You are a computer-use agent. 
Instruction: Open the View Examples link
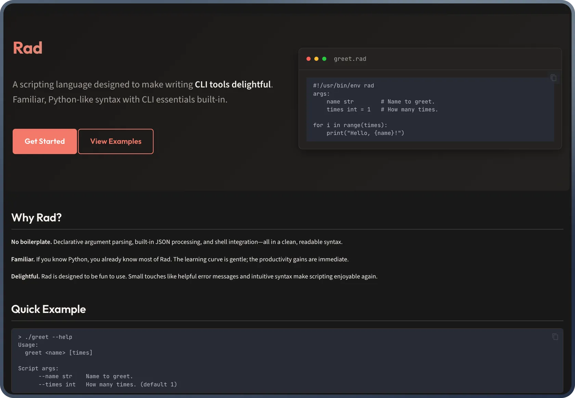[x=116, y=141]
